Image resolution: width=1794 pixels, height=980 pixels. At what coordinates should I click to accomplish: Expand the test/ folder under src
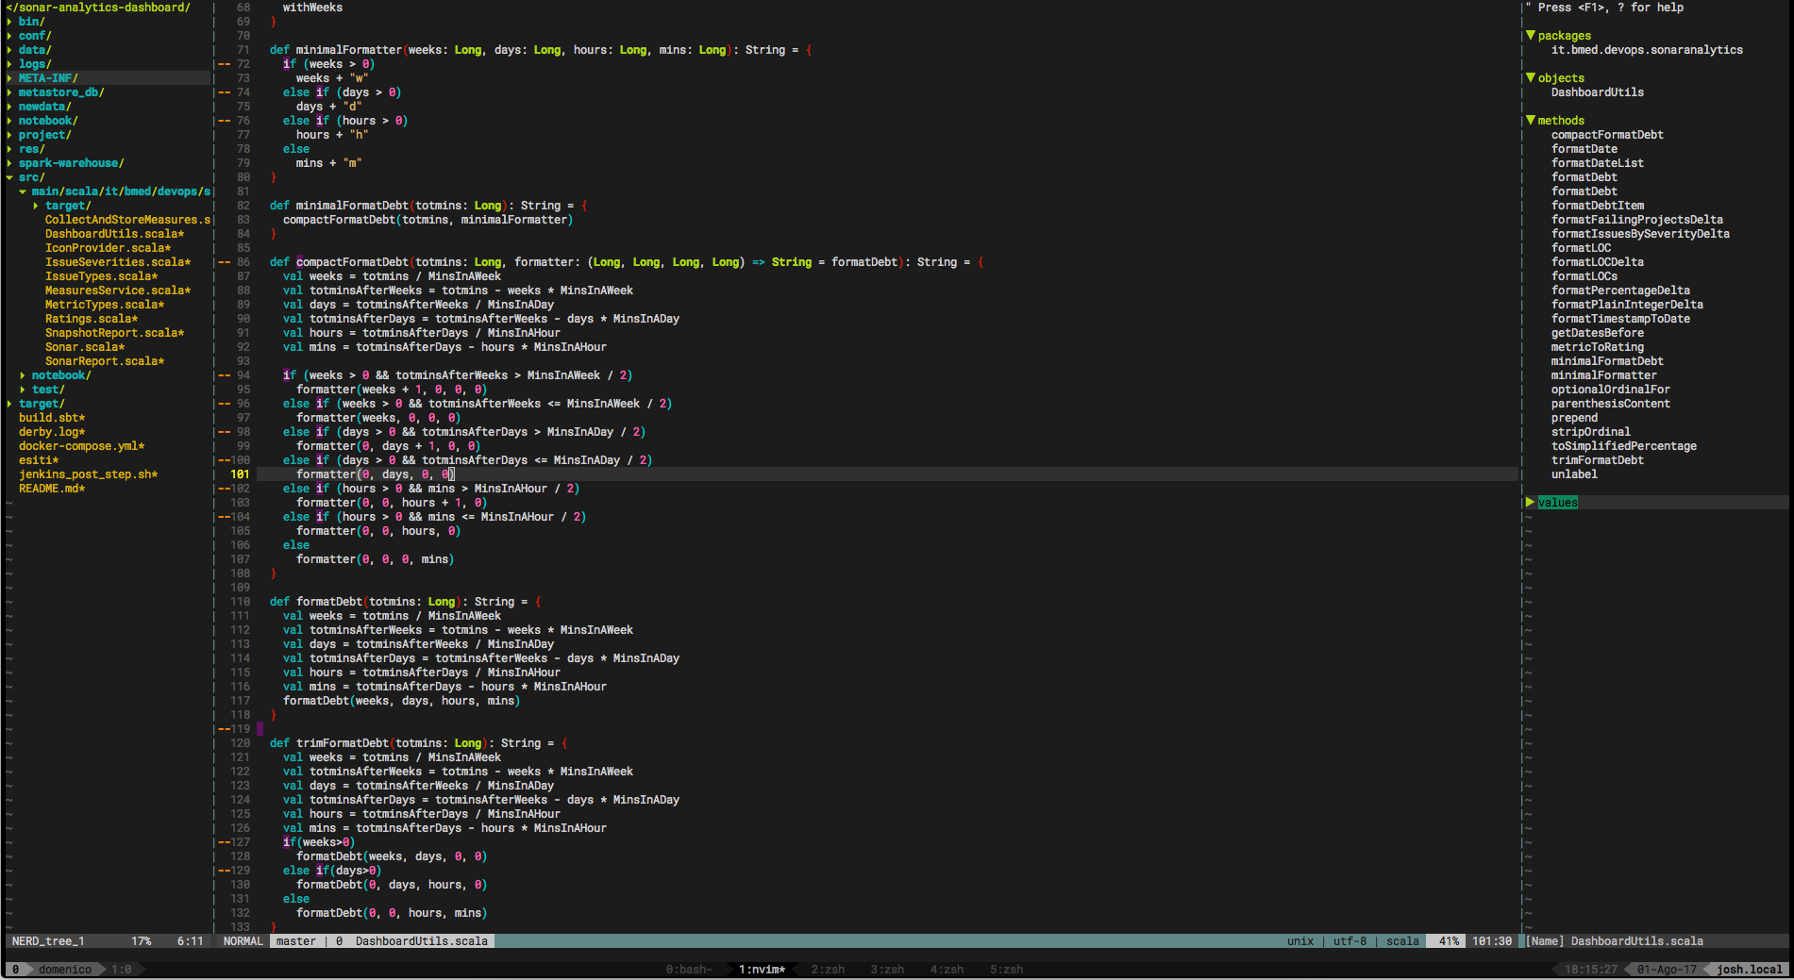pos(23,390)
